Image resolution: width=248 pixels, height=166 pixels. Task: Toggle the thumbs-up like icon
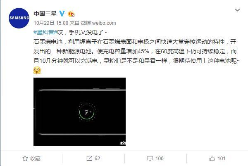(x=212, y=158)
